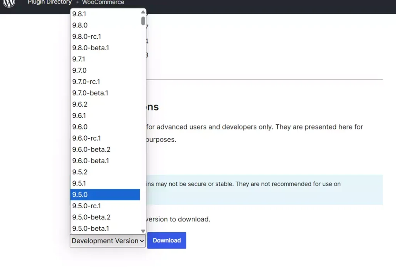
Task: Pick version 9.5.0-beta.2
Action: coord(105,217)
